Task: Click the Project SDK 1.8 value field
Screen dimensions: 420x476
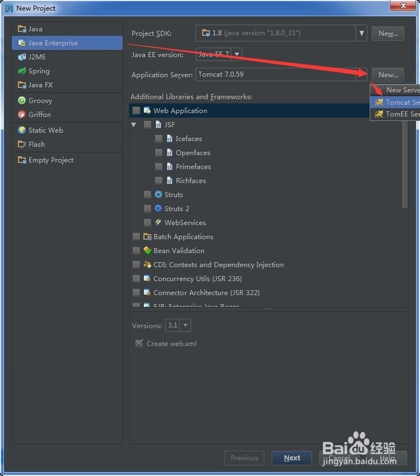Action: [x=276, y=33]
